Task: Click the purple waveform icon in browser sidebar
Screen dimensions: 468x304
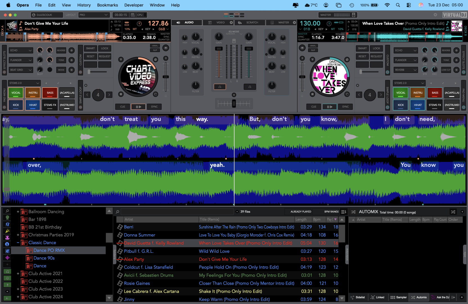Action: coord(7,258)
